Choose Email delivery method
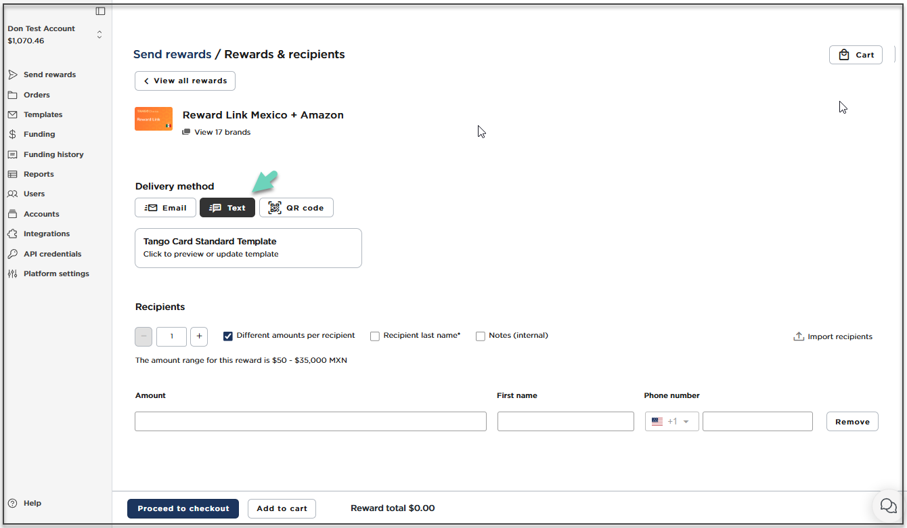The width and height of the screenshot is (907, 528). click(166, 208)
